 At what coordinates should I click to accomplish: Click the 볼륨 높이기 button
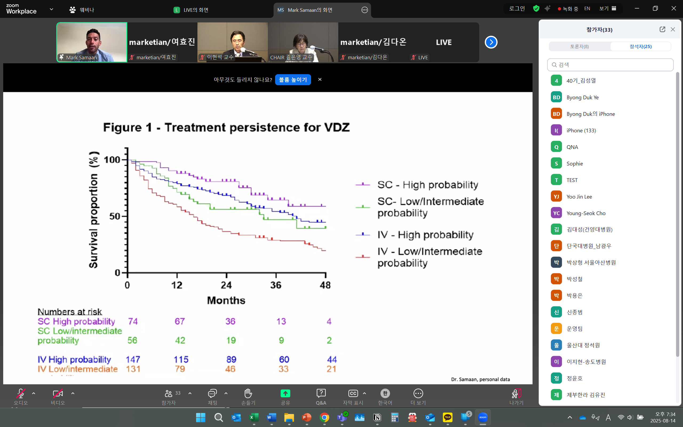coord(293,80)
